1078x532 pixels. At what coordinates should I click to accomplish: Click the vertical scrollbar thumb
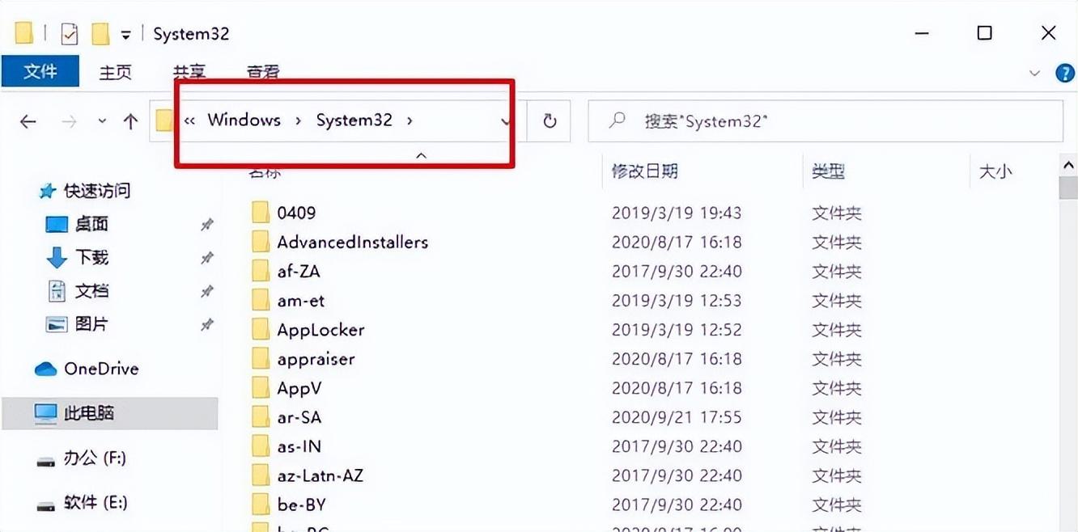coord(1067,188)
